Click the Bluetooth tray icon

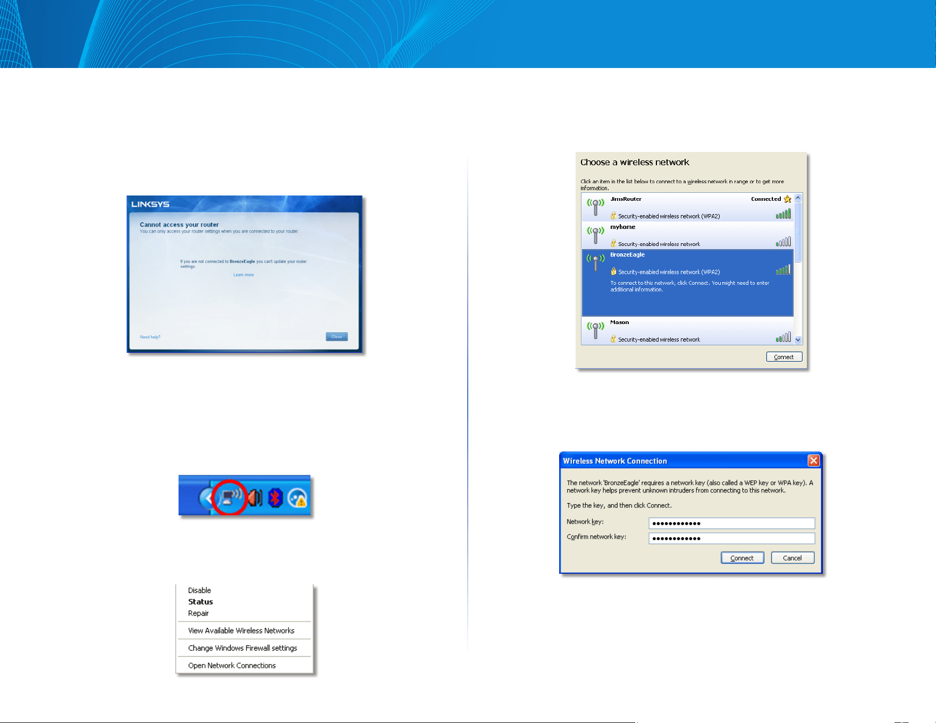275,498
